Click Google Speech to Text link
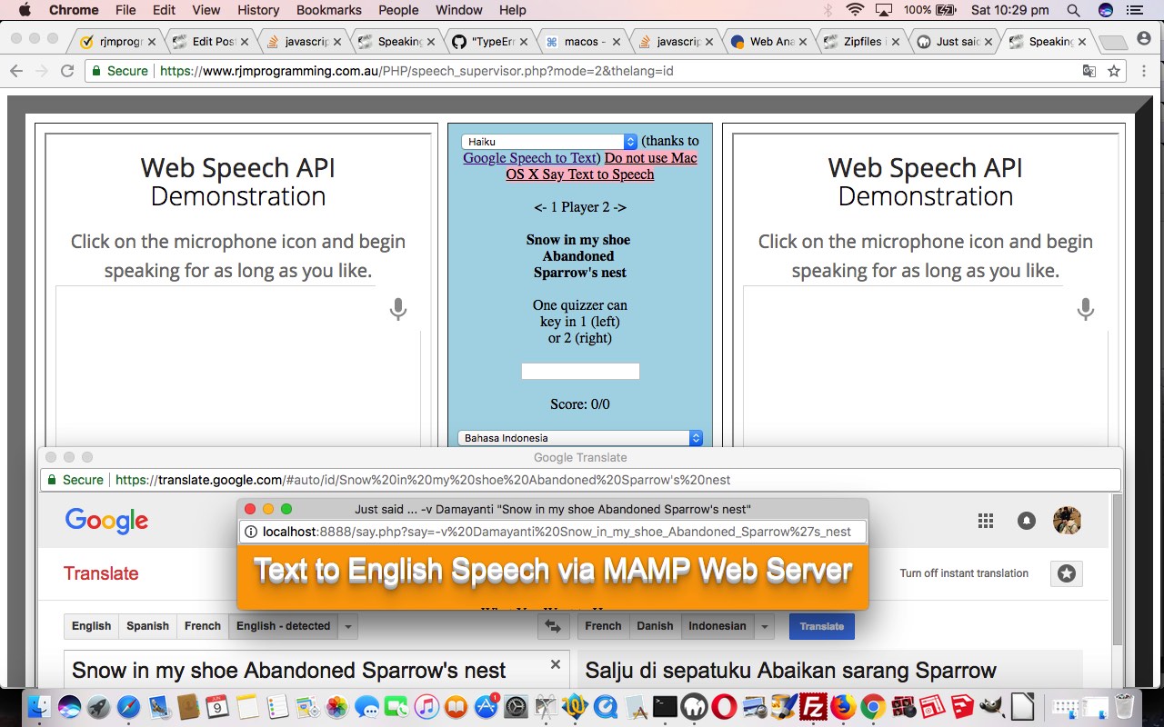The image size is (1164, 727). click(x=530, y=158)
